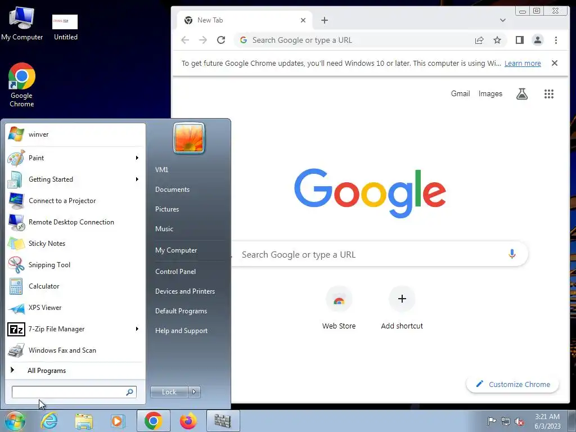Open Gmail link
This screenshot has width=576, height=432.
coord(460,94)
